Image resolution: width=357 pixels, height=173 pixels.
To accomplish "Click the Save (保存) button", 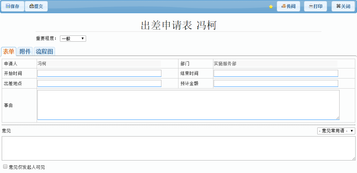I will (13, 6).
